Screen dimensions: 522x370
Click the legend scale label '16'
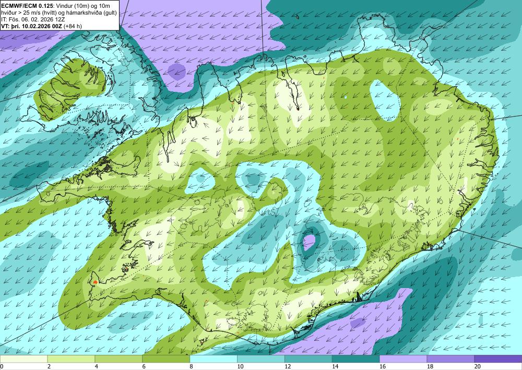coord(383,367)
